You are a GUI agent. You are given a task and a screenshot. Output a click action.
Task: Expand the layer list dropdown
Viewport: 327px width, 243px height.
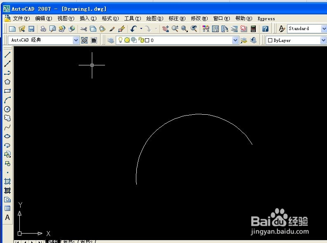coord(235,40)
